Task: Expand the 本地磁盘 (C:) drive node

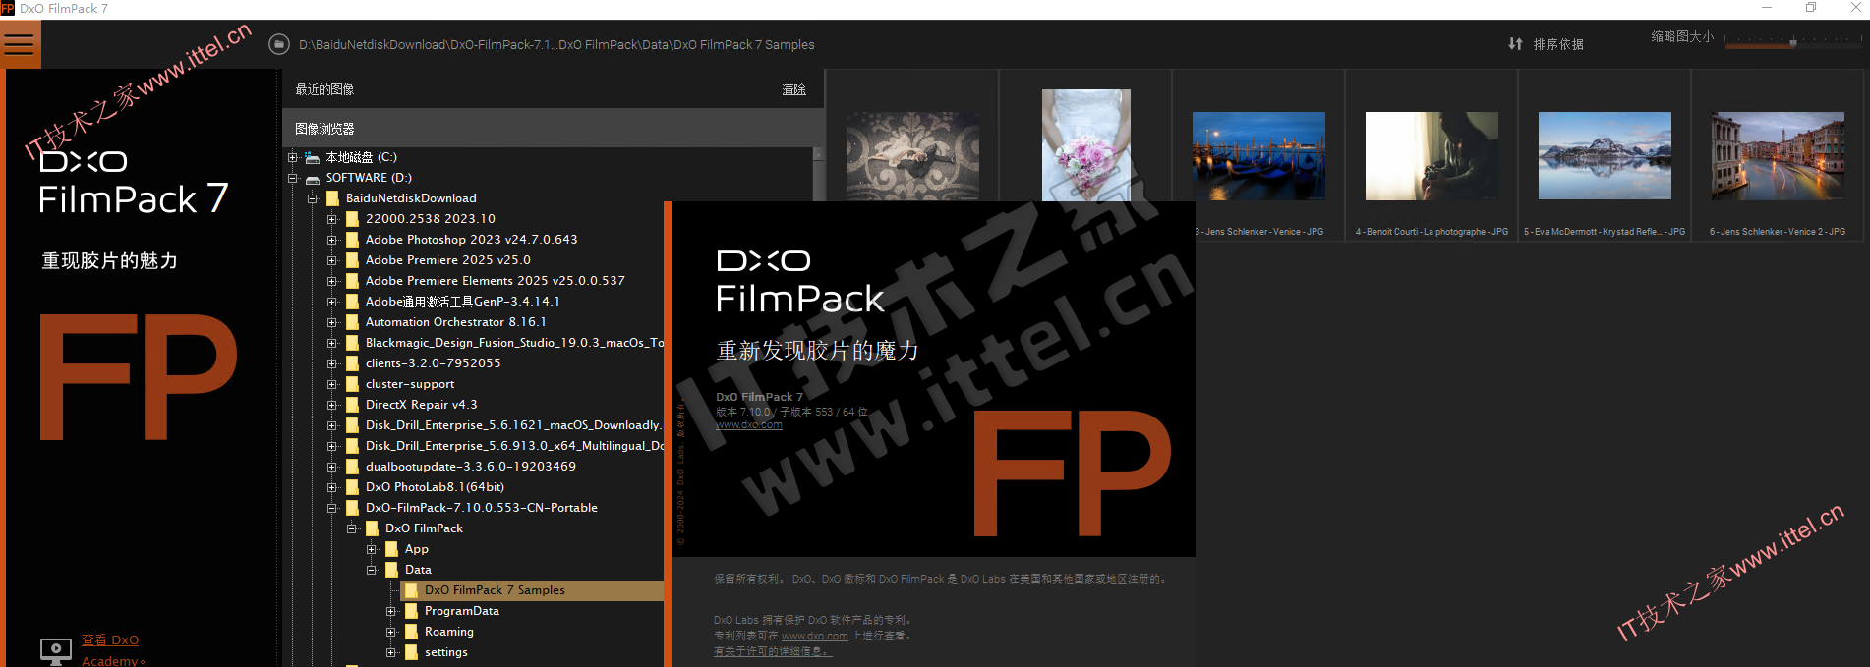Action: [293, 157]
